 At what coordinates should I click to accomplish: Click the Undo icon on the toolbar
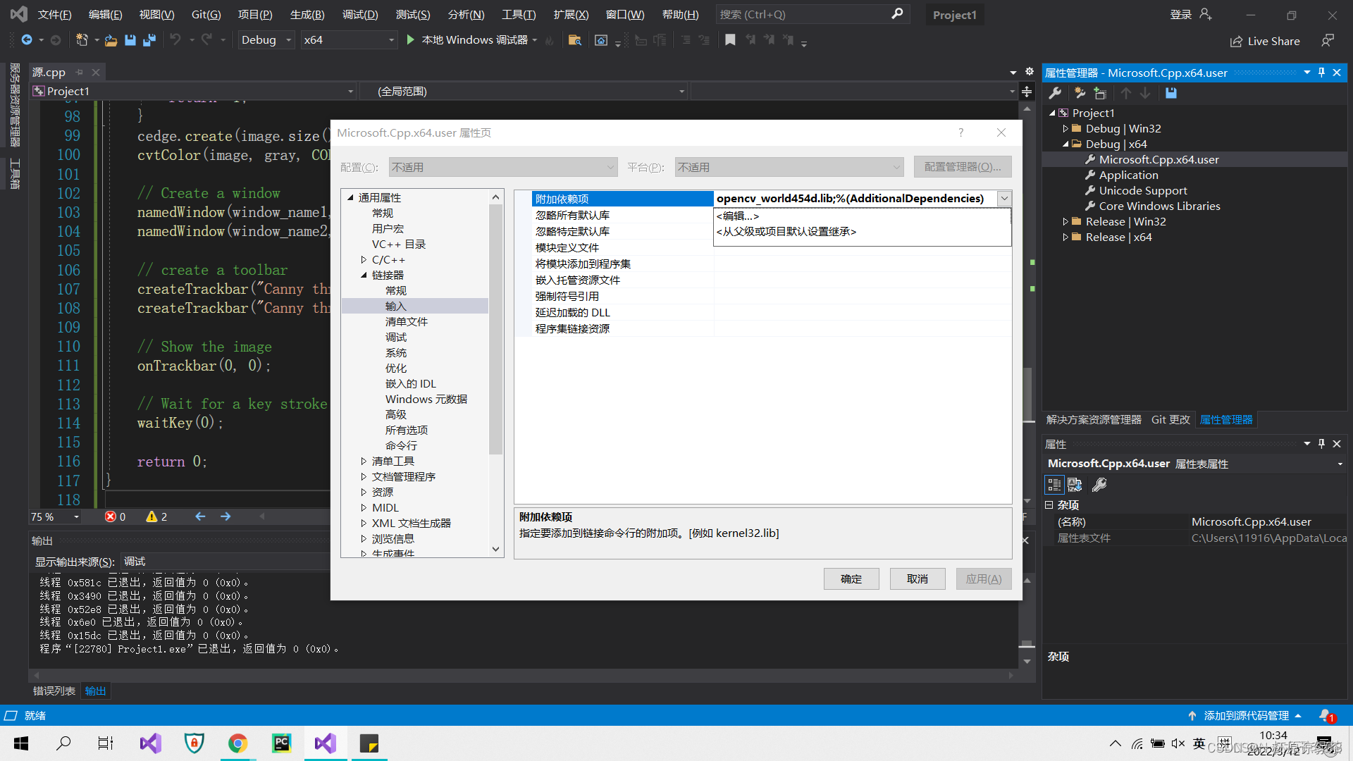pos(175,39)
